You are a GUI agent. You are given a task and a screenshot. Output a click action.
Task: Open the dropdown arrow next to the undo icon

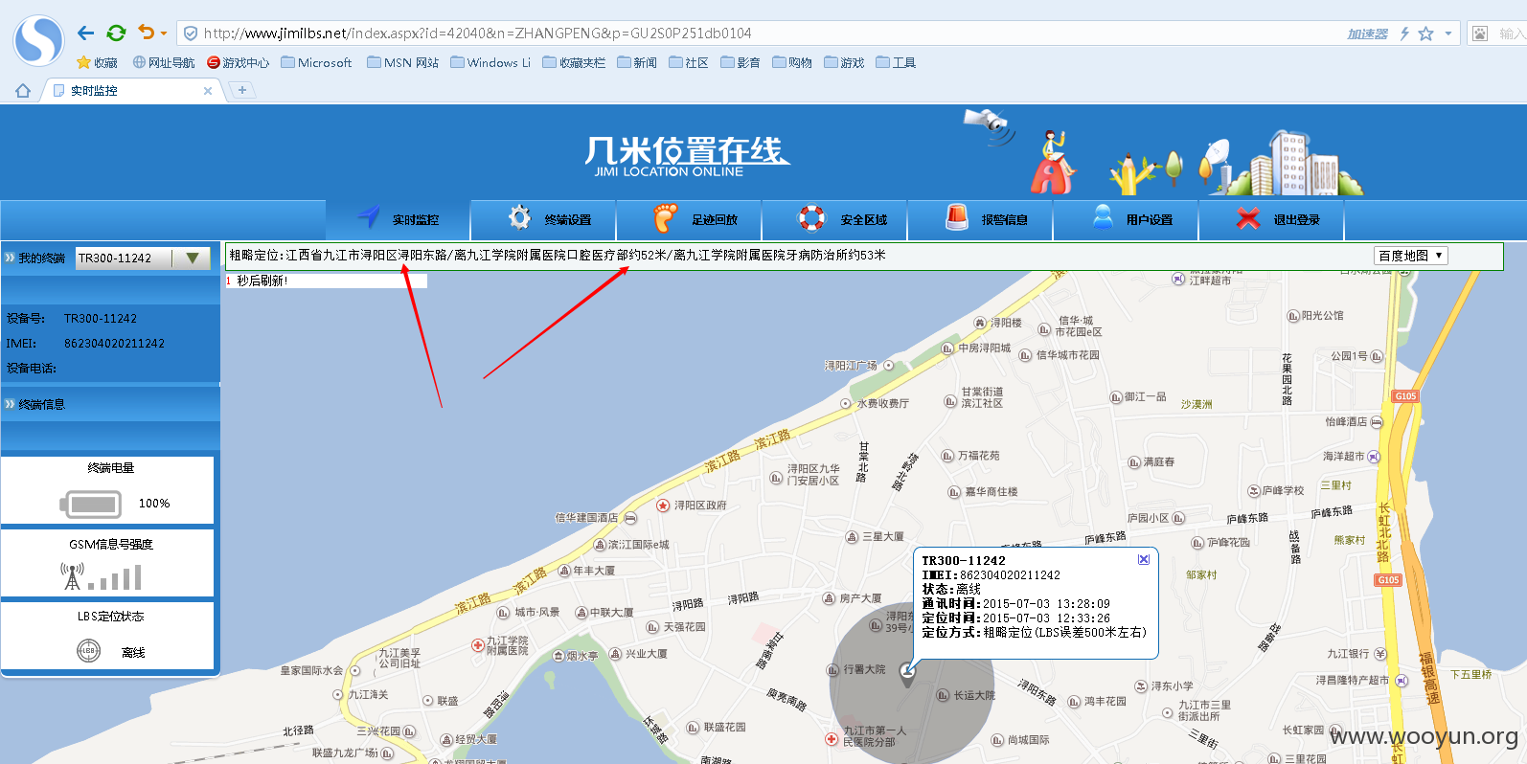[x=164, y=34]
